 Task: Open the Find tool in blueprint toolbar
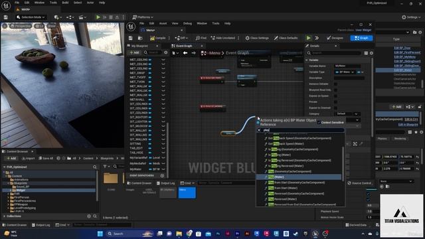pos(201,38)
